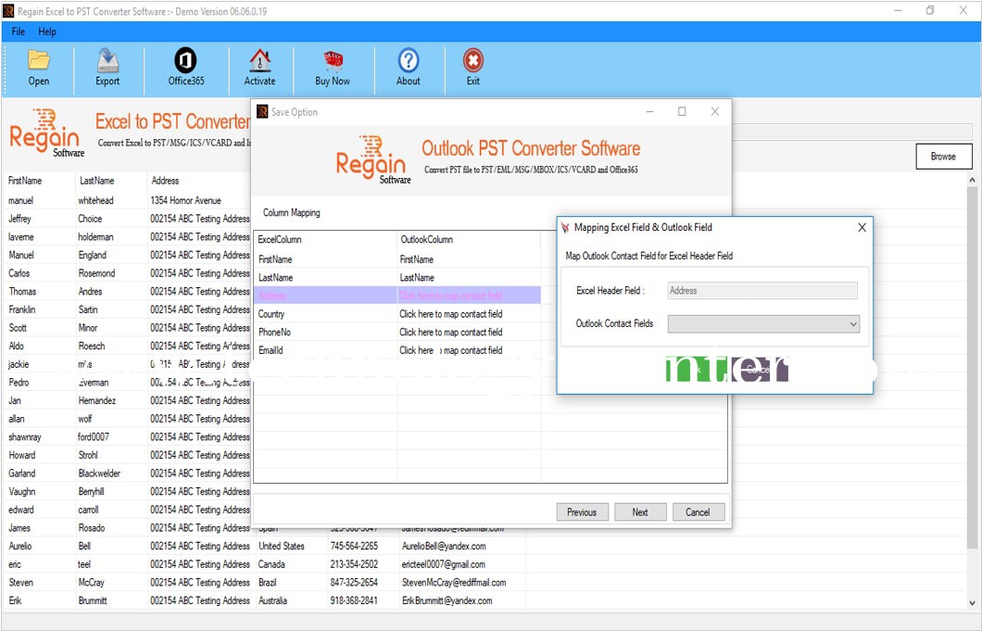Open the Help menu
Image resolution: width=982 pixels, height=631 pixels.
coord(47,32)
